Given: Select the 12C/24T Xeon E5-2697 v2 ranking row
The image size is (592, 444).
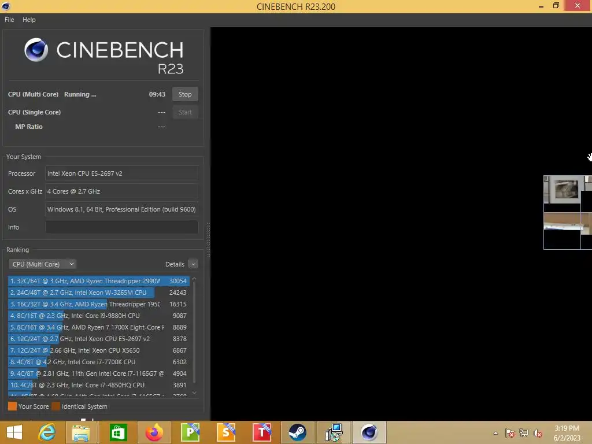Looking at the screenshot, I should [x=98, y=339].
